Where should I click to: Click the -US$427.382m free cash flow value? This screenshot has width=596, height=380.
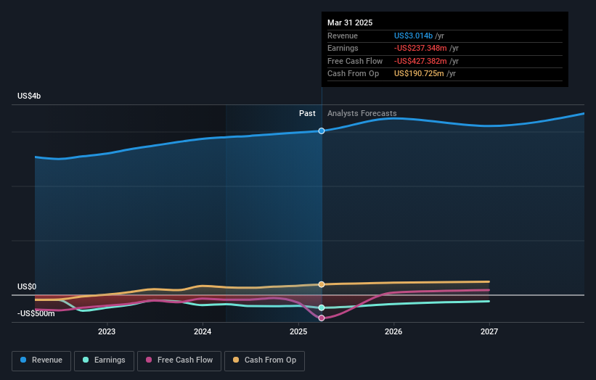click(420, 61)
